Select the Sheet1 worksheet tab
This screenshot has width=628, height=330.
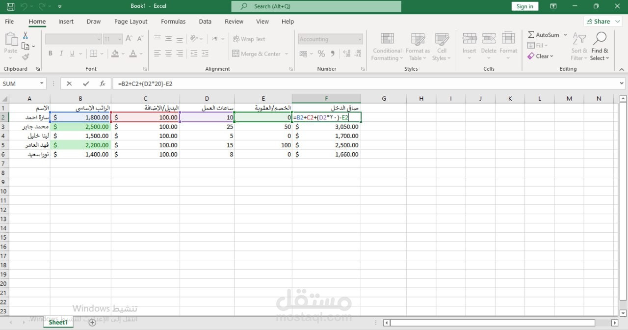[58, 323]
